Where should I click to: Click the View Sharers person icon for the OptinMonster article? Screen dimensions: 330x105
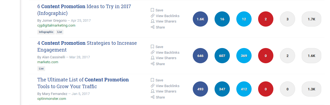[x=152, y=91]
